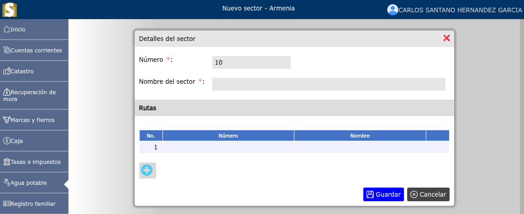Viewport: 524px width, 214px height.
Task: Close the Detalles del sector dialog
Action: [446, 38]
